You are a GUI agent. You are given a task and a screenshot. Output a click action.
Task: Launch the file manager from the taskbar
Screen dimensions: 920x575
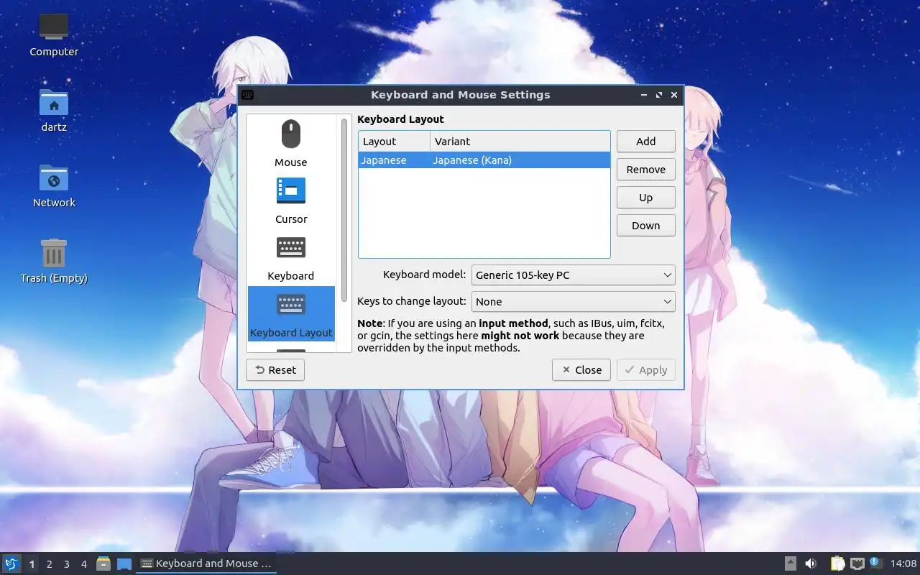click(x=103, y=563)
